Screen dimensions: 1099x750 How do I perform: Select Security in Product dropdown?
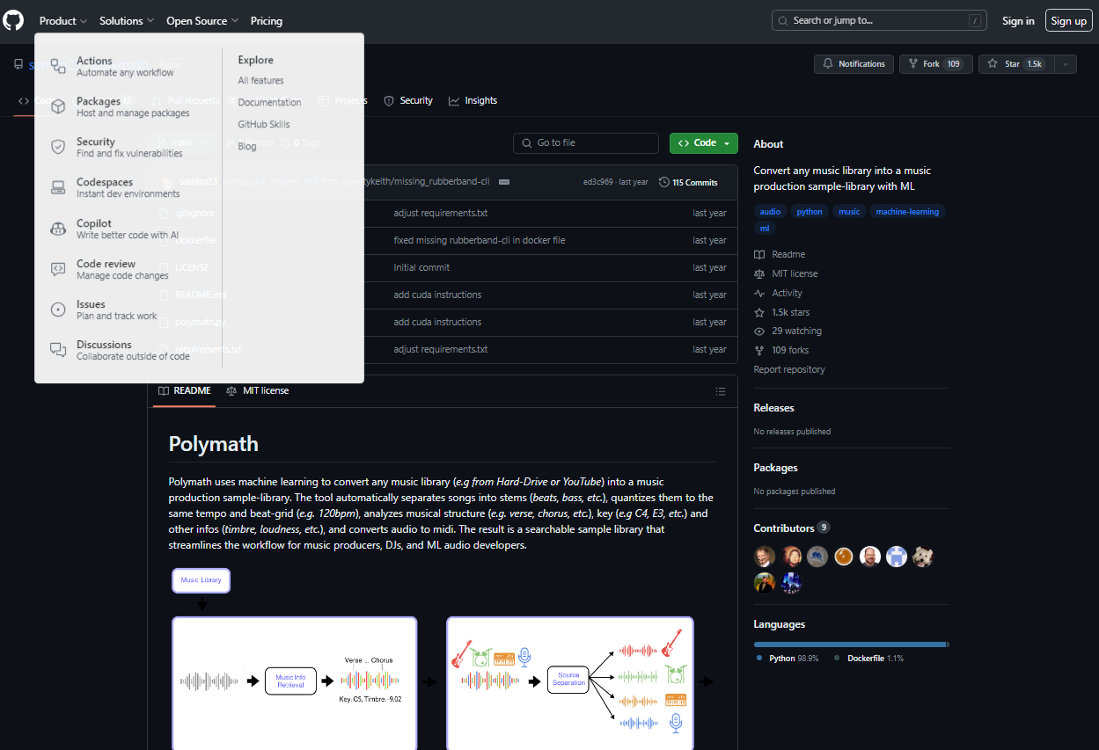pyautogui.click(x=129, y=147)
